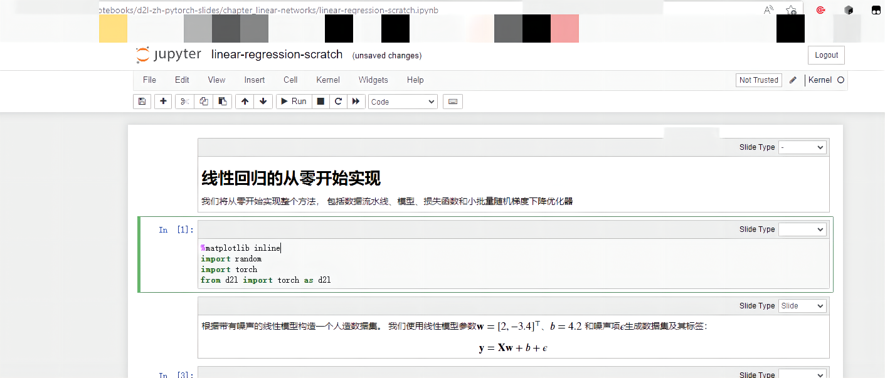Save the notebook with the floppy disk icon

point(142,102)
